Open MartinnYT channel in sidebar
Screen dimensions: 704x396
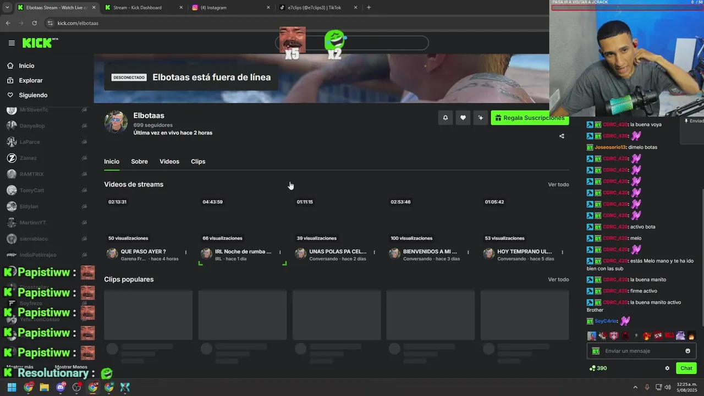click(47, 222)
